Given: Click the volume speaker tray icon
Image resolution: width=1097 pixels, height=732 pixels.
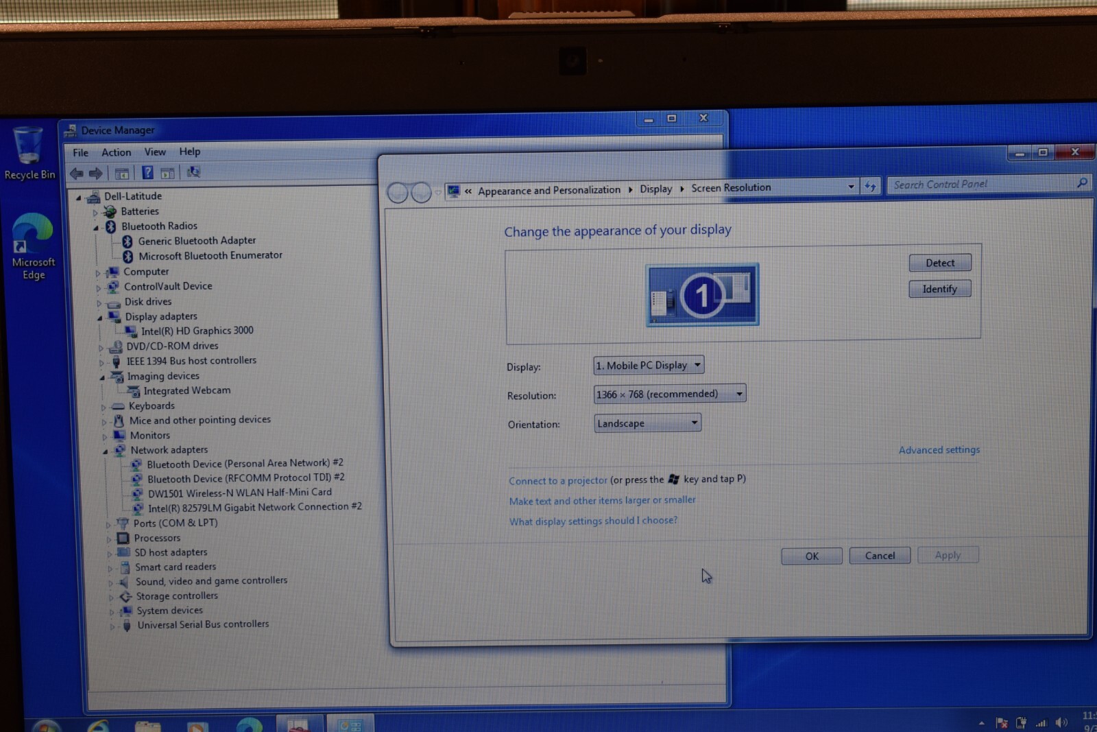Looking at the screenshot, I should click(1061, 722).
